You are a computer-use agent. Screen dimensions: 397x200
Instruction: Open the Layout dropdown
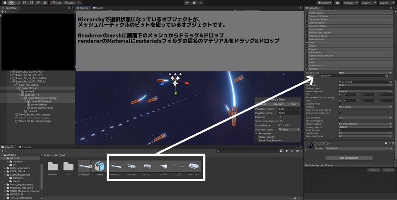click(387, 3)
